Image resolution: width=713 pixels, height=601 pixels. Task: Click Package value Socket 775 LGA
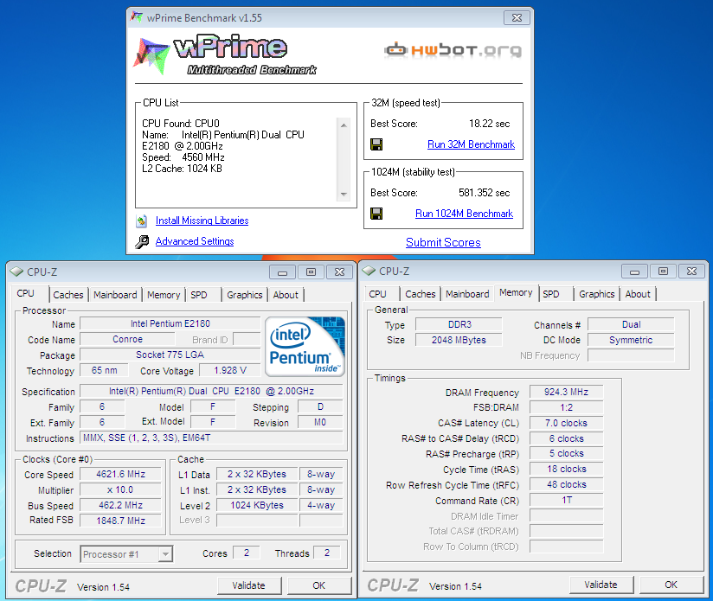pos(170,355)
